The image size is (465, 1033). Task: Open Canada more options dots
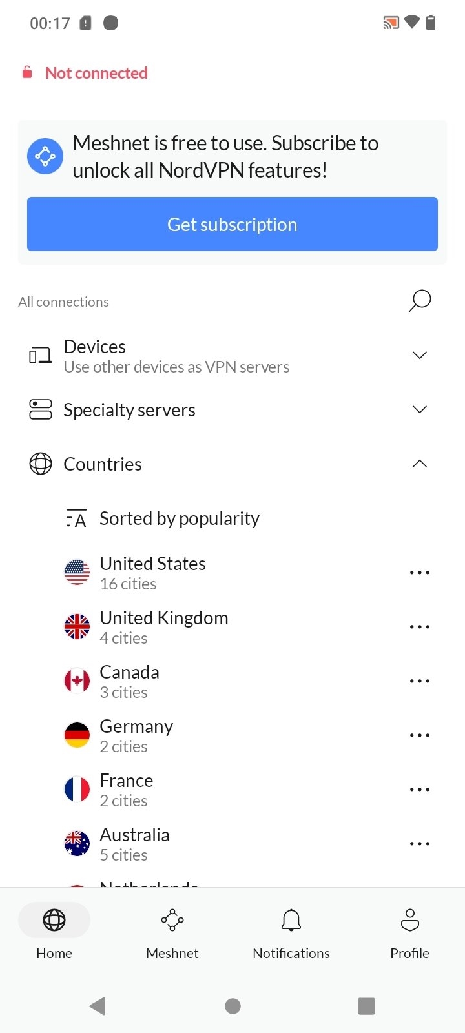[x=420, y=681]
